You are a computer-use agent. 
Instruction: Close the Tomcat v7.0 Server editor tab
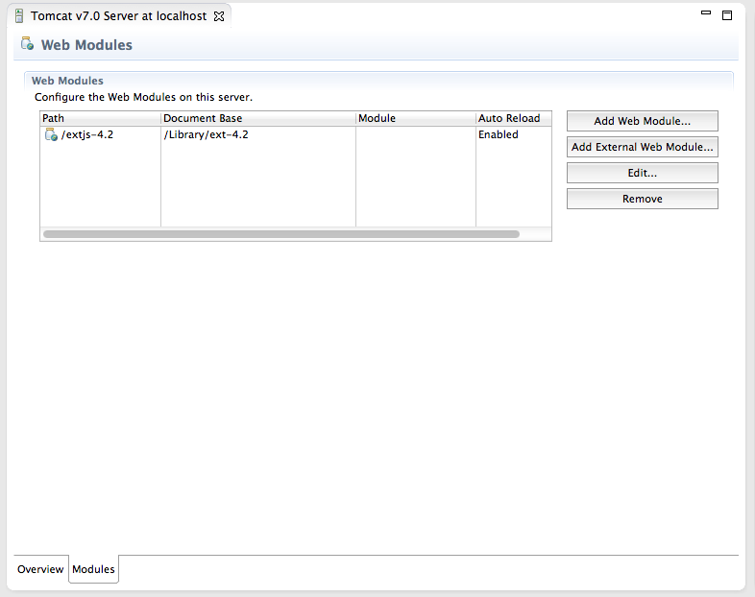pos(218,16)
